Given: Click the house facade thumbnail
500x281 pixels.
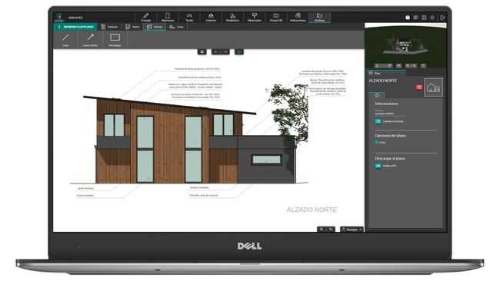Looking at the screenshot, I should [433, 88].
